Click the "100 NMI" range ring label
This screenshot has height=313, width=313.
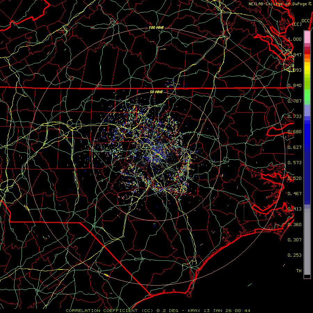coord(156,27)
